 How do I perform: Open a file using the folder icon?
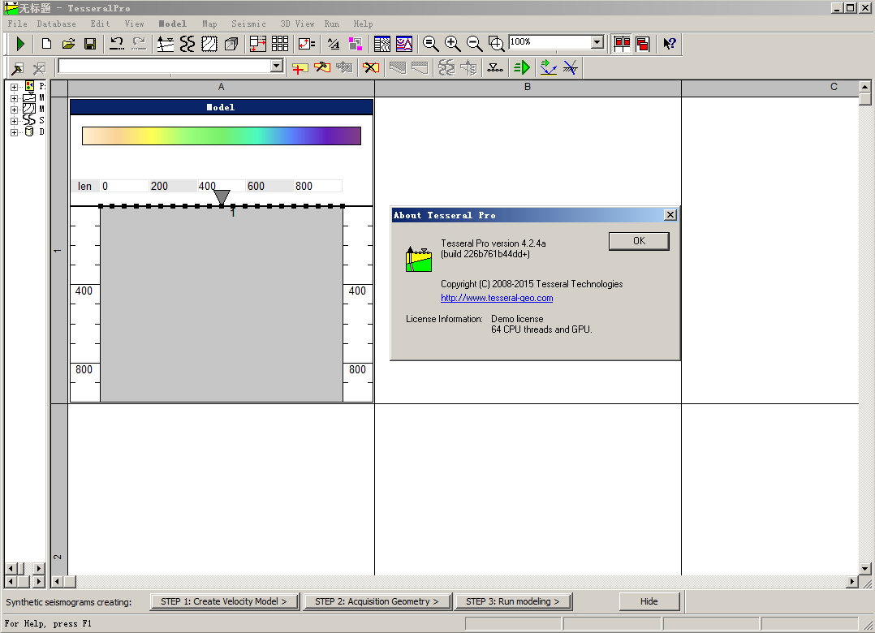pos(69,44)
